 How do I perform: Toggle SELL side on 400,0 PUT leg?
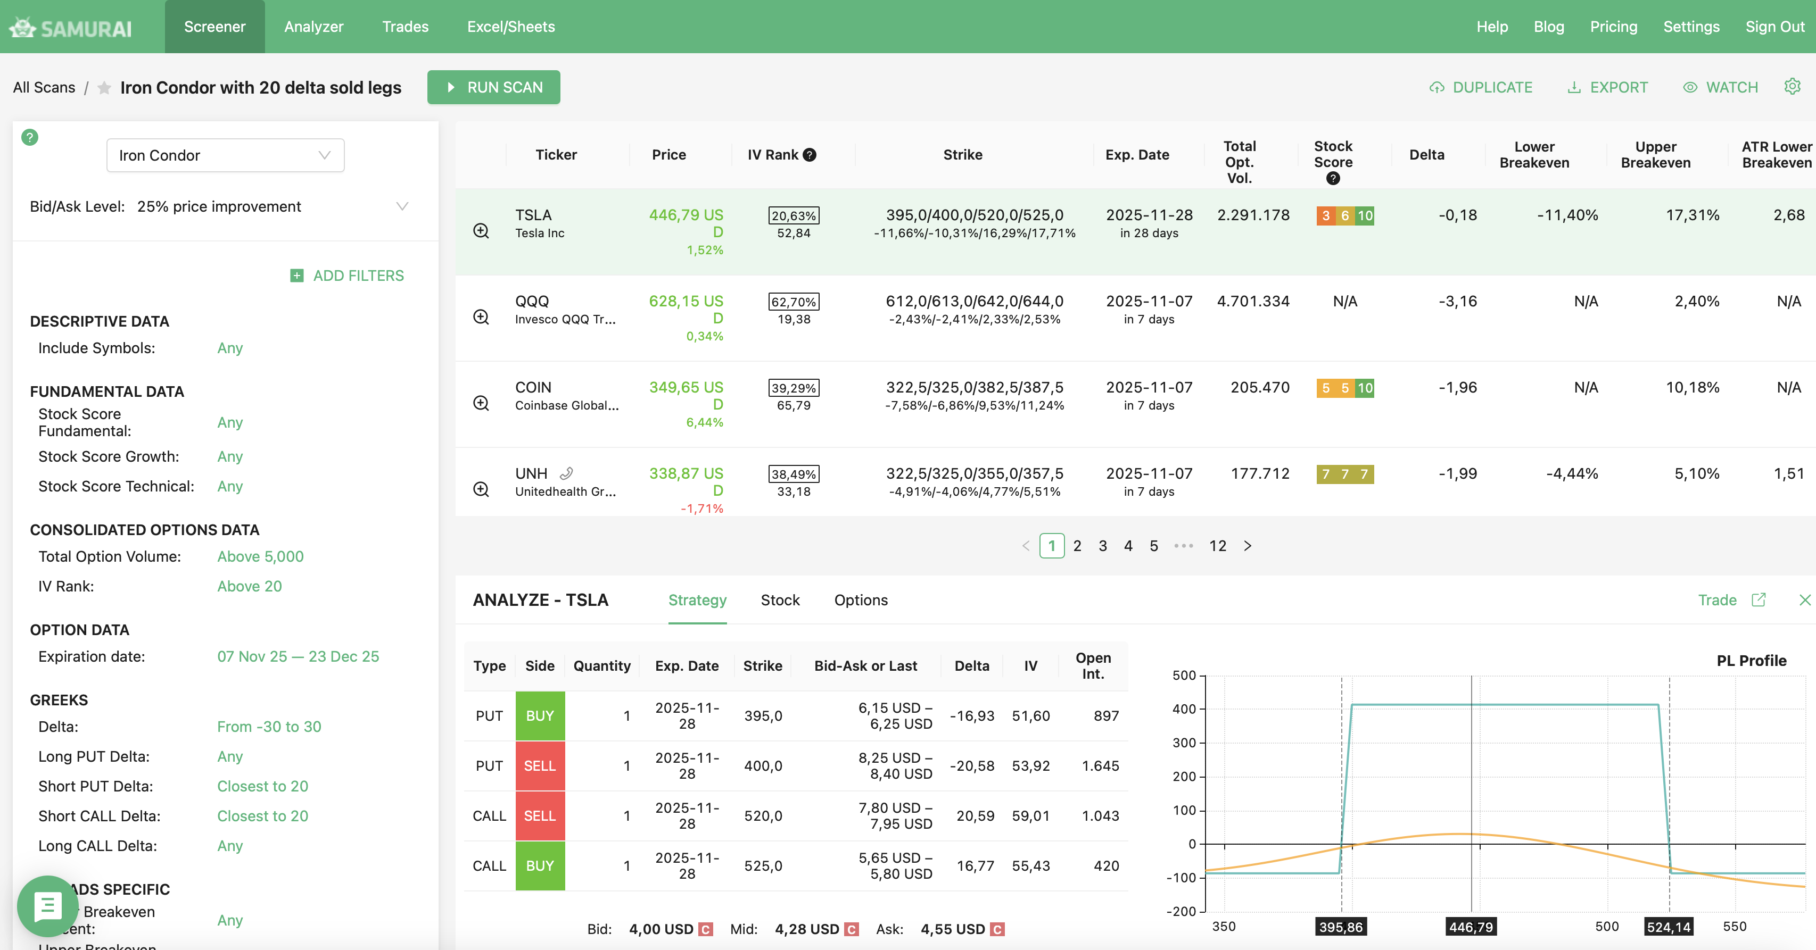539,765
